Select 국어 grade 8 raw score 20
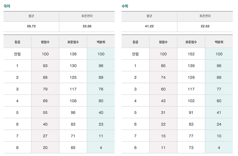This screenshot has height=156, width=238. click(x=45, y=148)
